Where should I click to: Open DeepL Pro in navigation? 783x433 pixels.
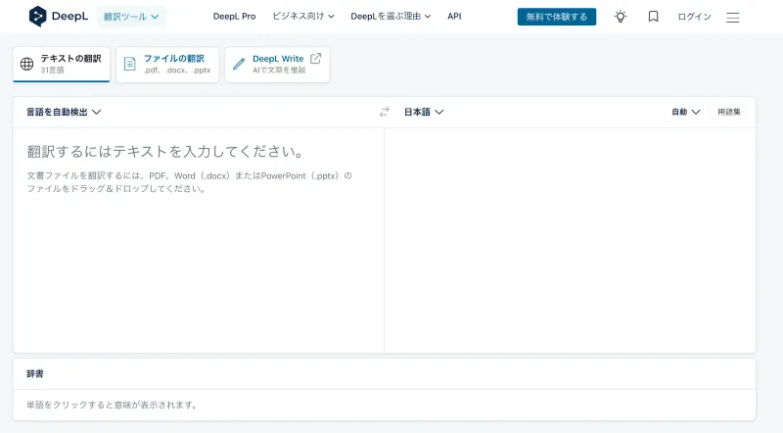pyautogui.click(x=234, y=16)
